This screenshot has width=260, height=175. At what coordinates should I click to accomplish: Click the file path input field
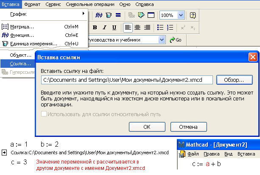[127, 80]
